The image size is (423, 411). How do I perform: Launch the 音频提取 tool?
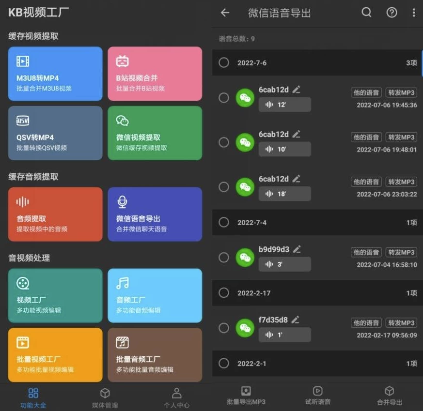[55, 213]
